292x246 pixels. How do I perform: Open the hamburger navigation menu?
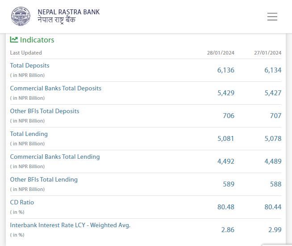[x=272, y=17]
